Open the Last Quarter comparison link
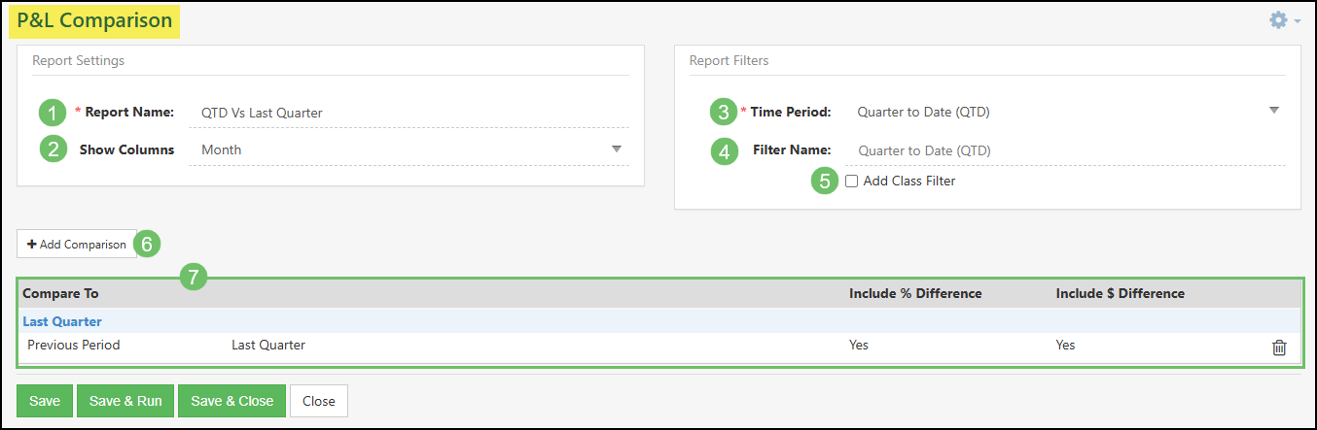This screenshot has height=430, width=1317. (62, 321)
